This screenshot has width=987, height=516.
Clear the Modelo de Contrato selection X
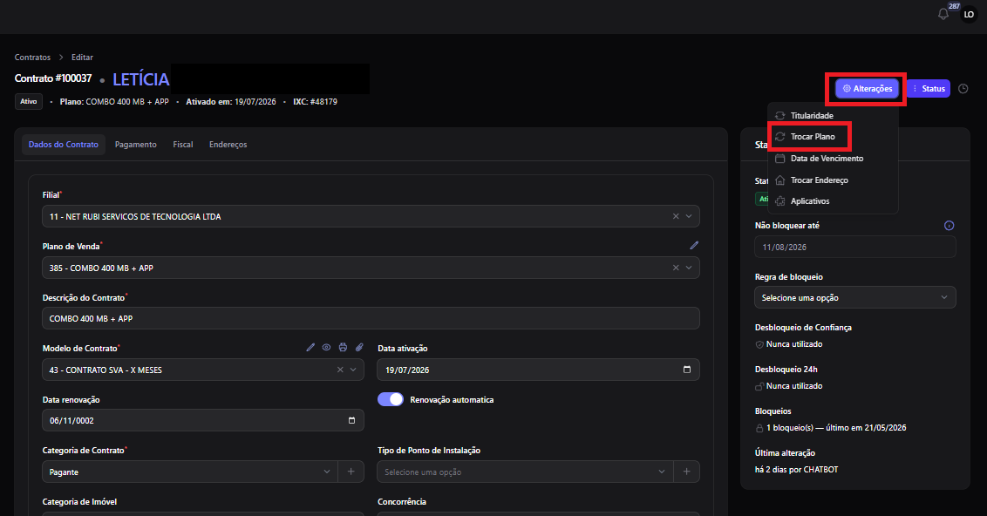tap(340, 370)
